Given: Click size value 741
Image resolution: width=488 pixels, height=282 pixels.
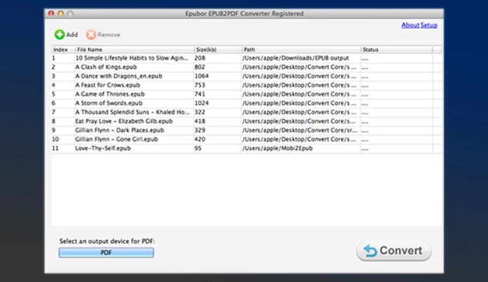Looking at the screenshot, I should (x=200, y=94).
